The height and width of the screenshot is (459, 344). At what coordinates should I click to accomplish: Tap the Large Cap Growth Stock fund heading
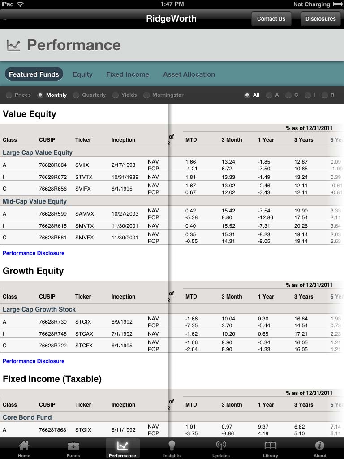coord(39,309)
